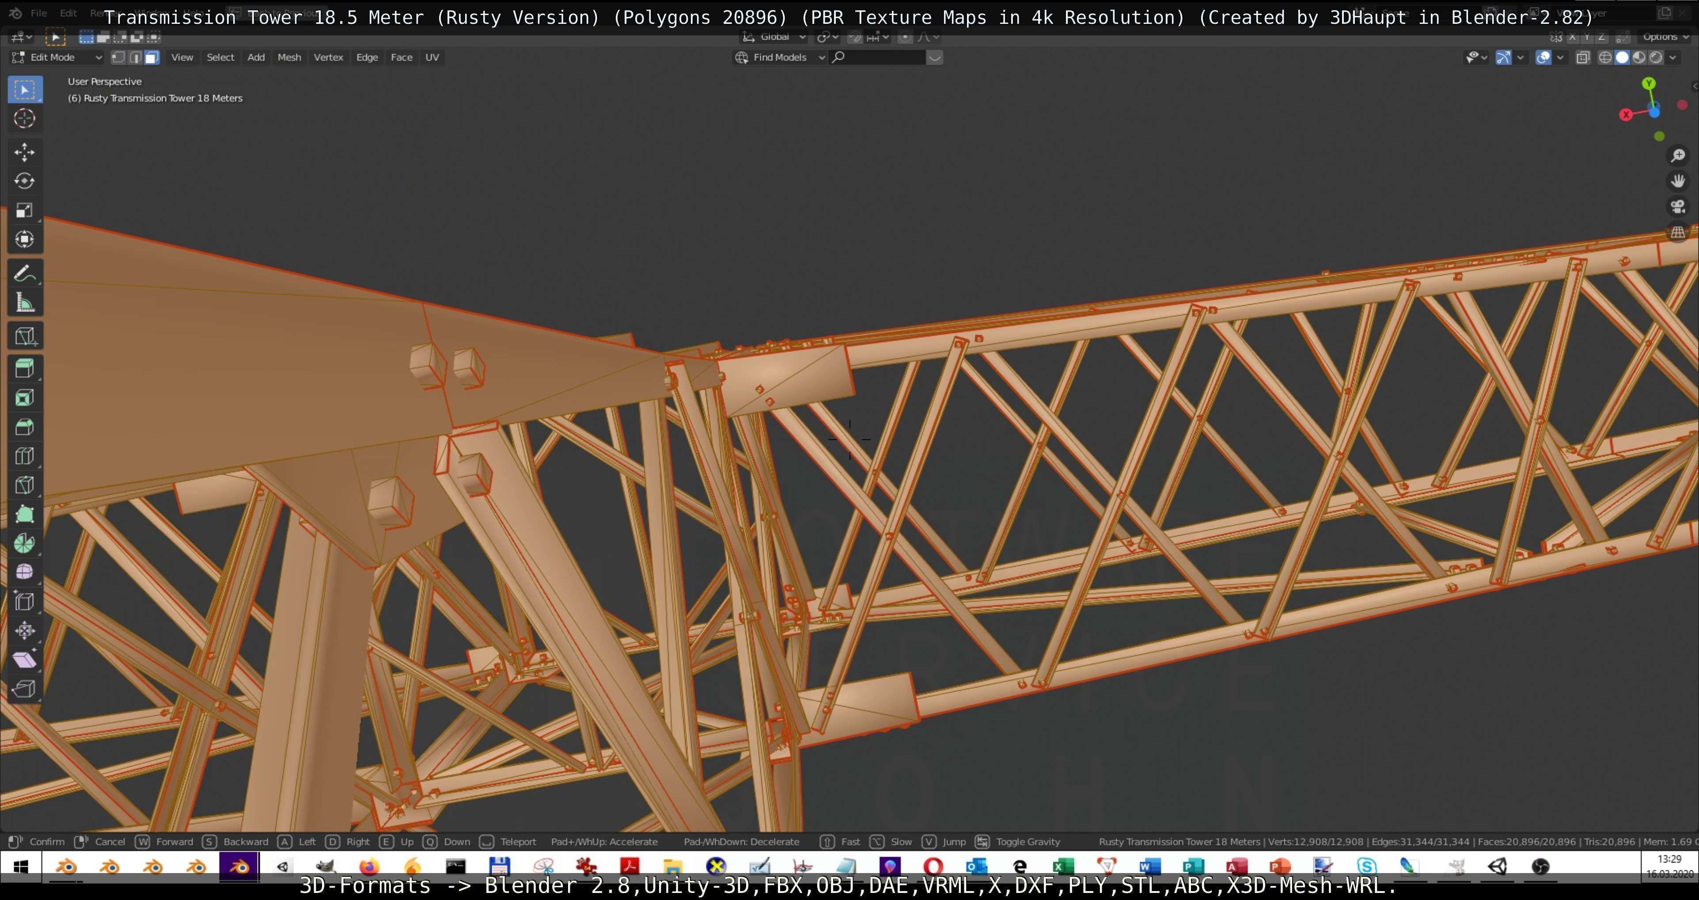Image resolution: width=1699 pixels, height=900 pixels.
Task: Enable edge select mode
Action: (135, 57)
